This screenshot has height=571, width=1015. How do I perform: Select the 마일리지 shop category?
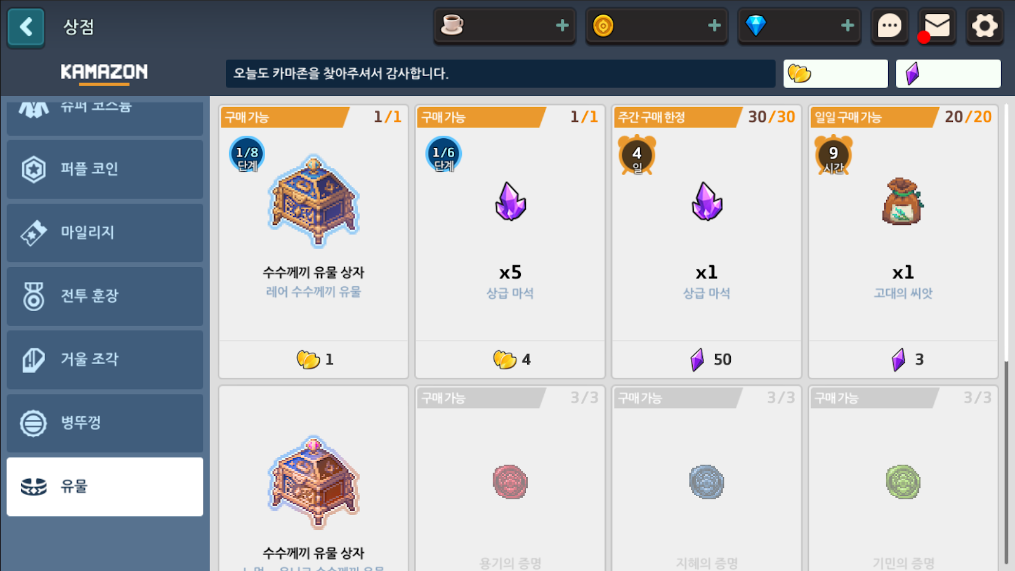pyautogui.click(x=105, y=233)
